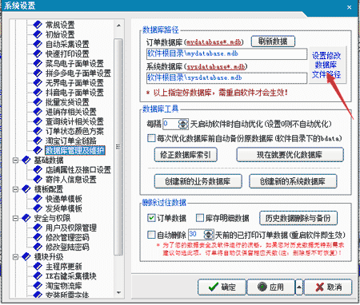
Task: Click the 订单数据库 path input field
Action: (x=226, y=53)
